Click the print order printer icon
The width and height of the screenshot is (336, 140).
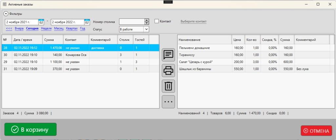(168, 70)
